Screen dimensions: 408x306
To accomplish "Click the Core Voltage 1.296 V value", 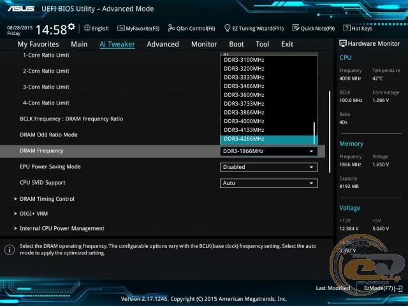I will click(381, 101).
